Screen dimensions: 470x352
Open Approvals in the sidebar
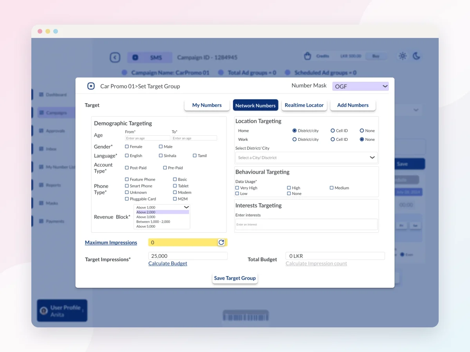[52, 131]
